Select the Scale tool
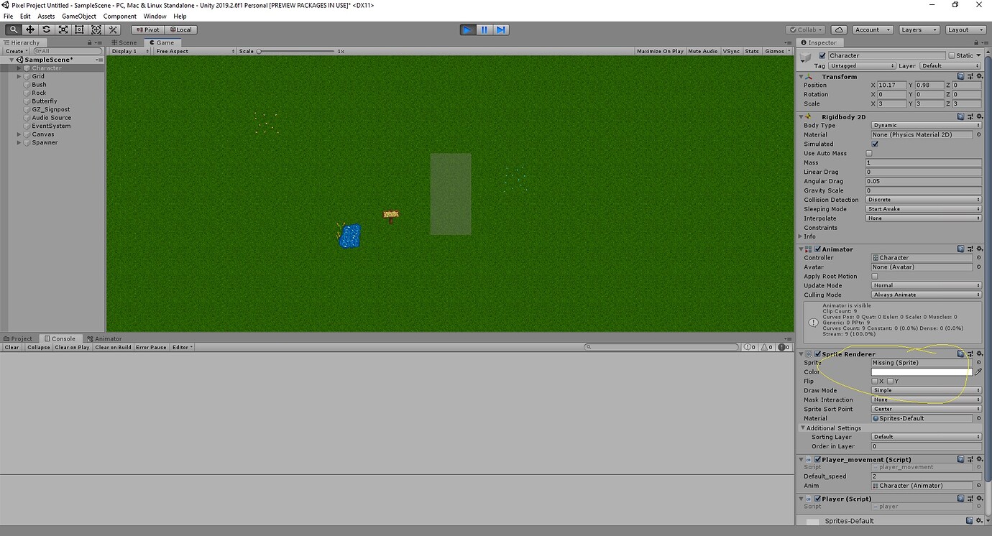This screenshot has width=992, height=536. point(63,29)
